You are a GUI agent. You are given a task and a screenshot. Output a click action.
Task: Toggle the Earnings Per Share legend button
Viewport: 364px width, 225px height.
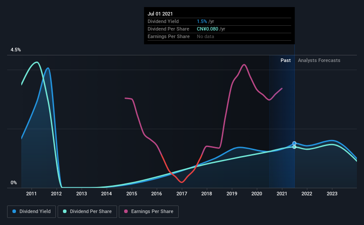(x=149, y=212)
